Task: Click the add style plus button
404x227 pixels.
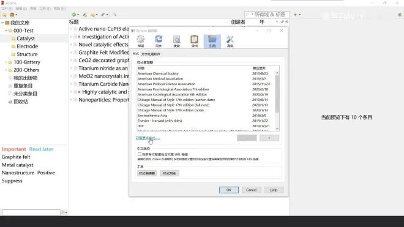Action: click(269, 138)
